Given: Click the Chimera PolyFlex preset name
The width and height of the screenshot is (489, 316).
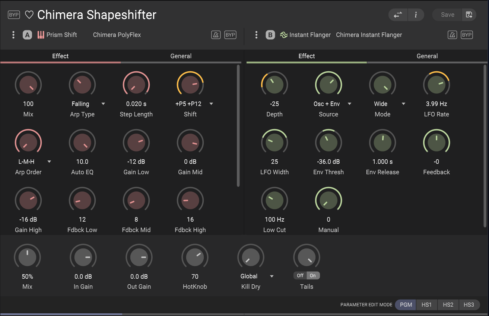Looking at the screenshot, I should coord(117,35).
